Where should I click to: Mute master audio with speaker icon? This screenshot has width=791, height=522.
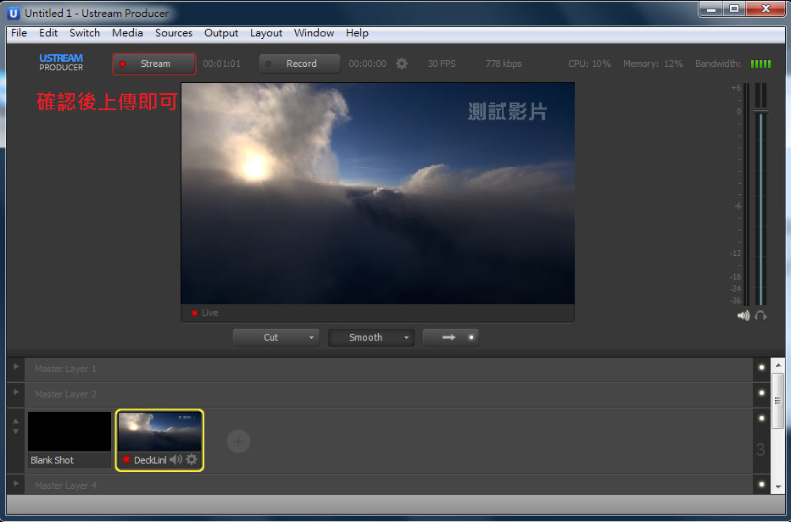point(744,315)
